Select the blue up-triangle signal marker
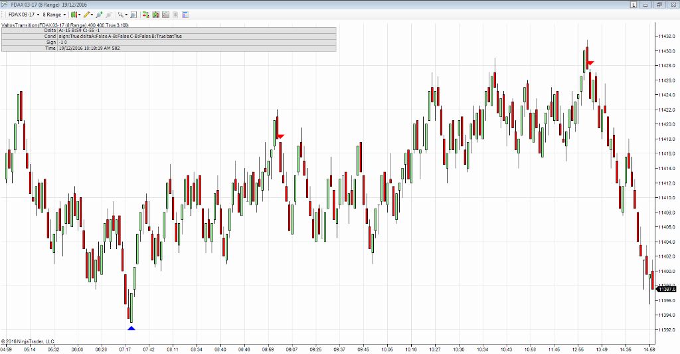Screen dimensions: 680x354 131,327
